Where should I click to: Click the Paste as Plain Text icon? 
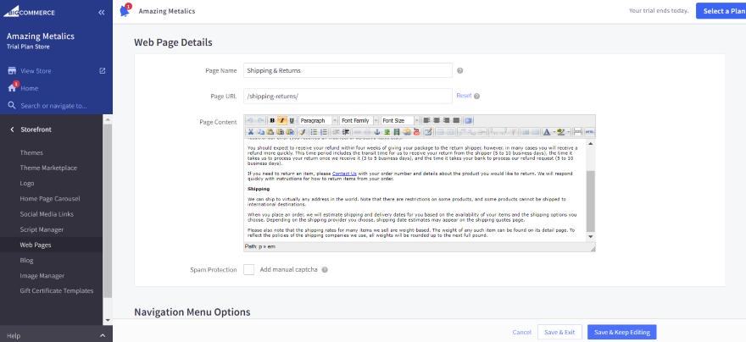[281, 132]
